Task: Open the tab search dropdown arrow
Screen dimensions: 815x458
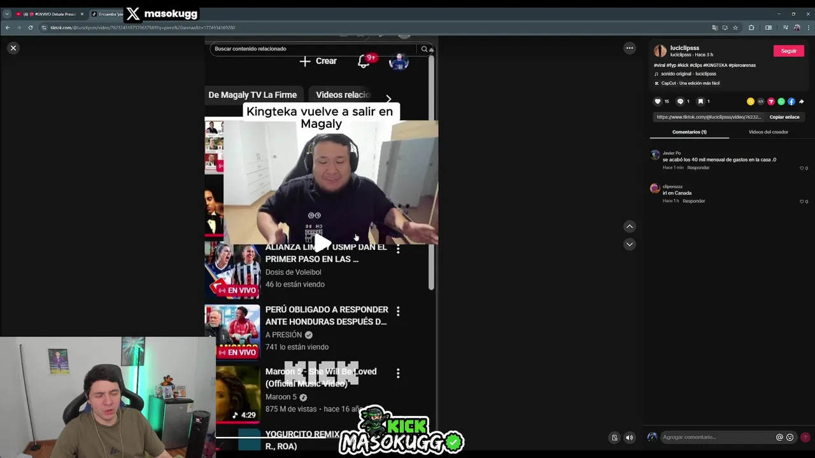Action: 7,14
